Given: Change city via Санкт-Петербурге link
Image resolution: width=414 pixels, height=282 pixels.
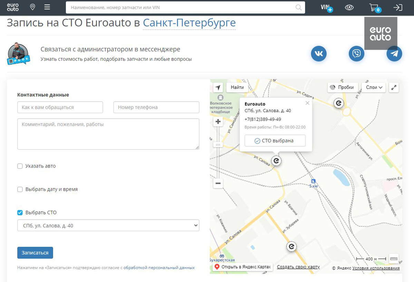Looking at the screenshot, I should pyautogui.click(x=189, y=23).
